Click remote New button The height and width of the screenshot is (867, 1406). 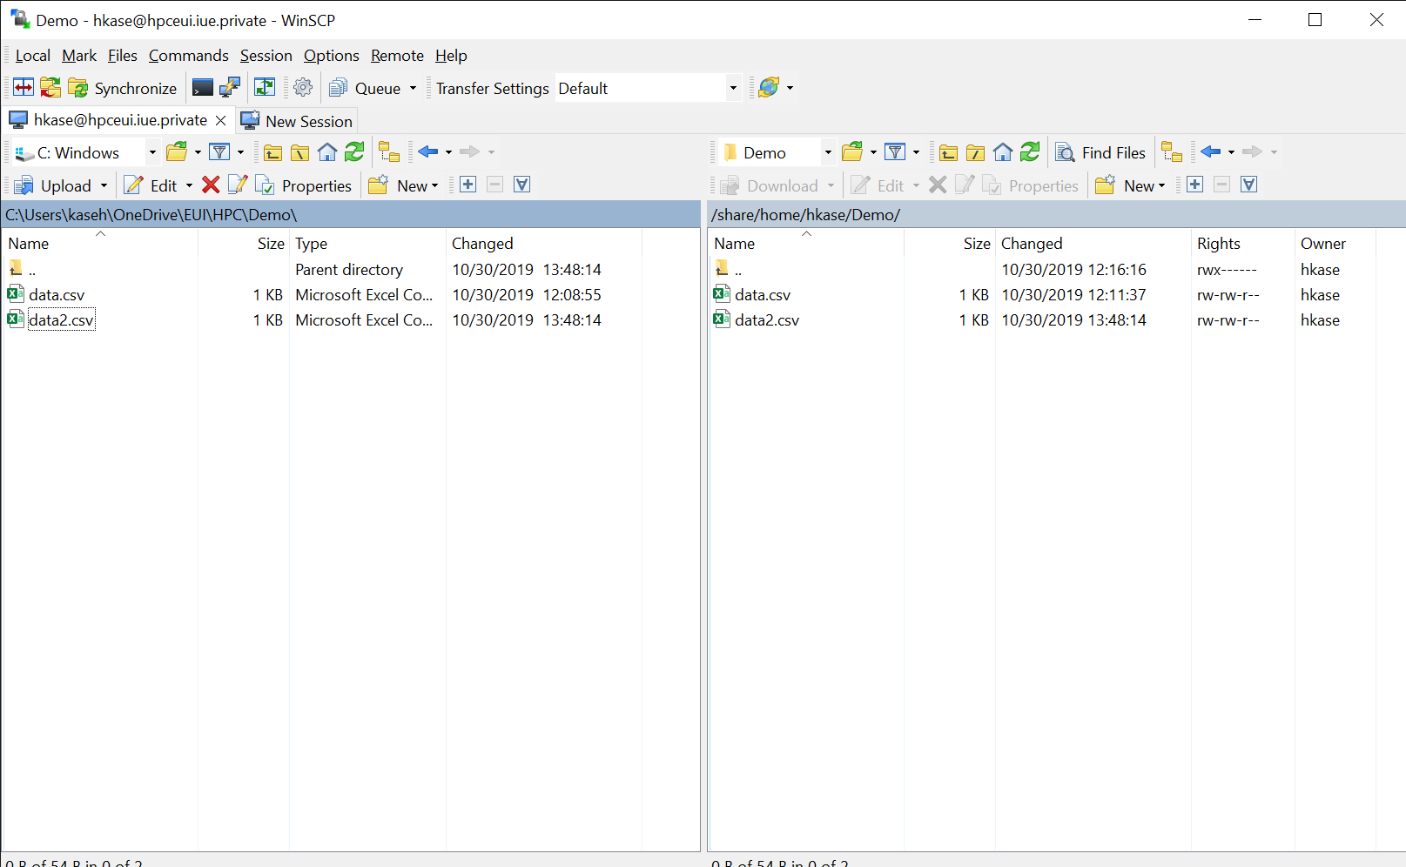pos(1131,185)
